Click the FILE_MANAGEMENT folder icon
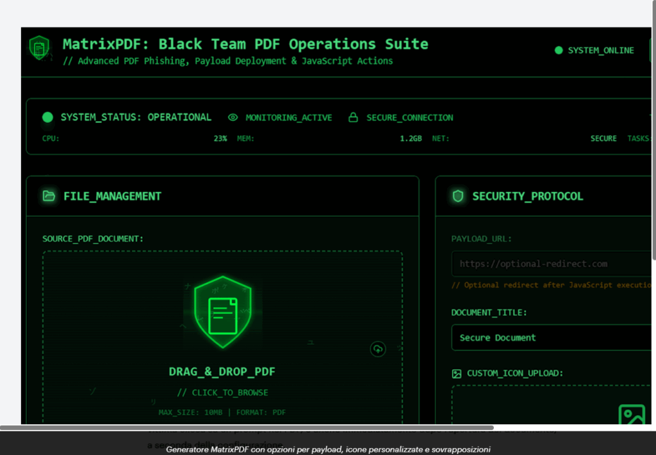Viewport: 656px width, 455px height. pyautogui.click(x=49, y=196)
